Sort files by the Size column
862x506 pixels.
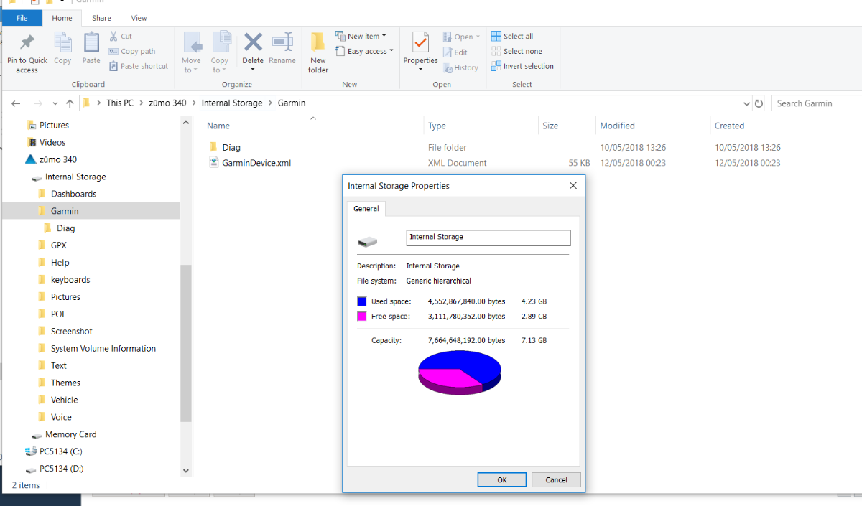550,126
